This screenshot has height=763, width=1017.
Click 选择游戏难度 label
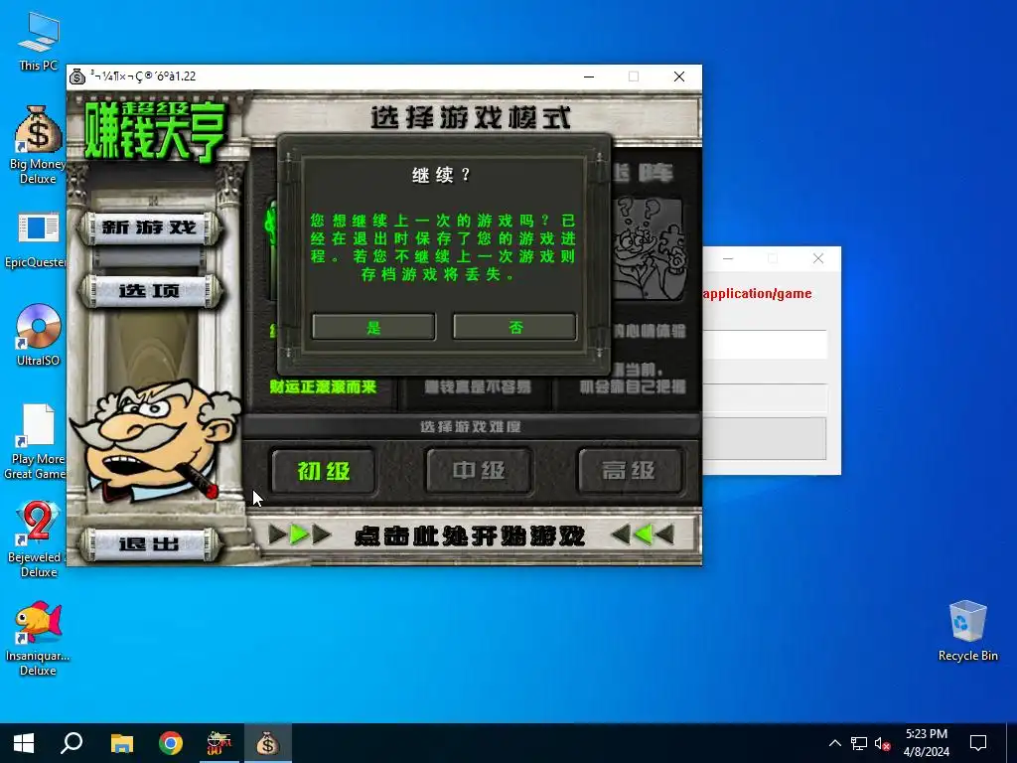pos(470,426)
